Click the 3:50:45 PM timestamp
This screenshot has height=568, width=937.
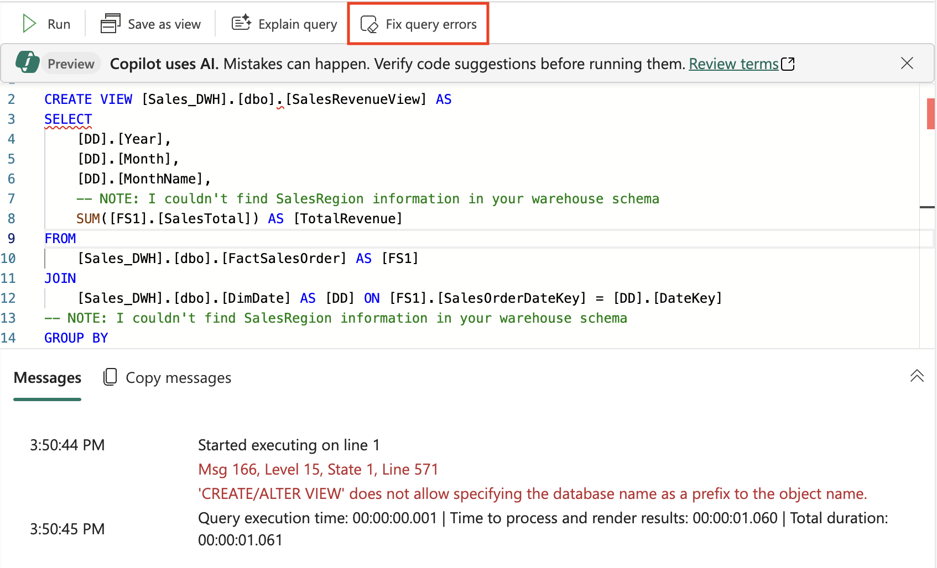67,529
